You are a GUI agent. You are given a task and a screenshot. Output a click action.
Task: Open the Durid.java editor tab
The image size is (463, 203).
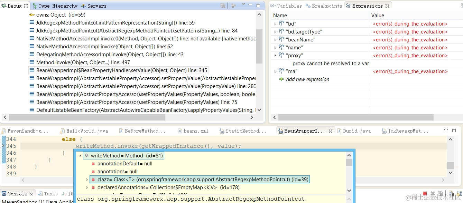pos(354,131)
